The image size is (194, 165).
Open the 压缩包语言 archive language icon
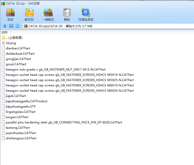[x=86, y=12]
